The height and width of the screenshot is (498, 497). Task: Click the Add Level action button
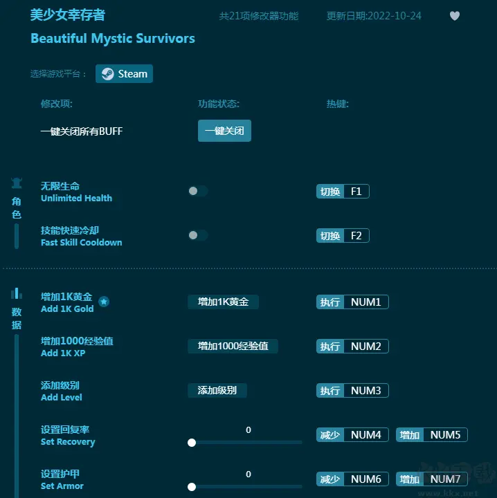tap(217, 390)
